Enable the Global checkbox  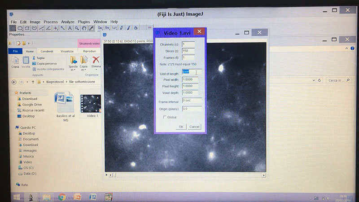164,117
